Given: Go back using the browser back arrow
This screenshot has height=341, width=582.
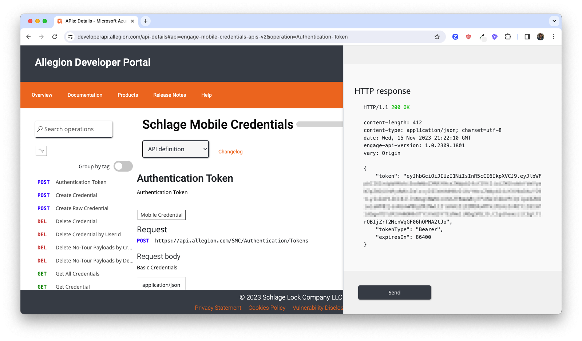Looking at the screenshot, I should pos(28,37).
